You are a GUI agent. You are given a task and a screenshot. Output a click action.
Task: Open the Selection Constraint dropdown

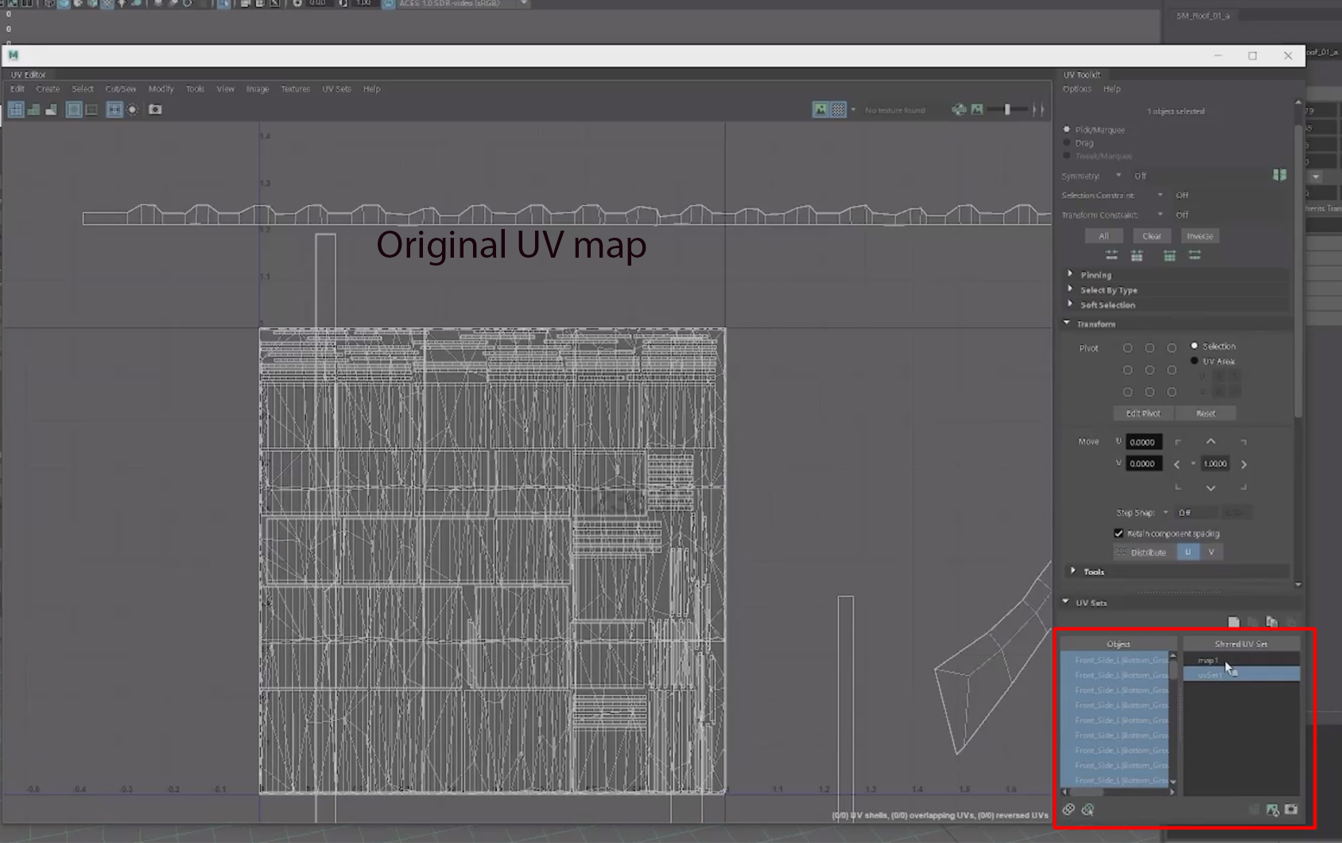1160,195
